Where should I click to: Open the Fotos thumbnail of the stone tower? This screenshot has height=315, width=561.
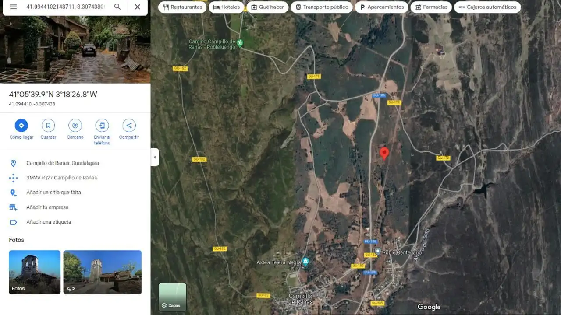(x=35, y=272)
